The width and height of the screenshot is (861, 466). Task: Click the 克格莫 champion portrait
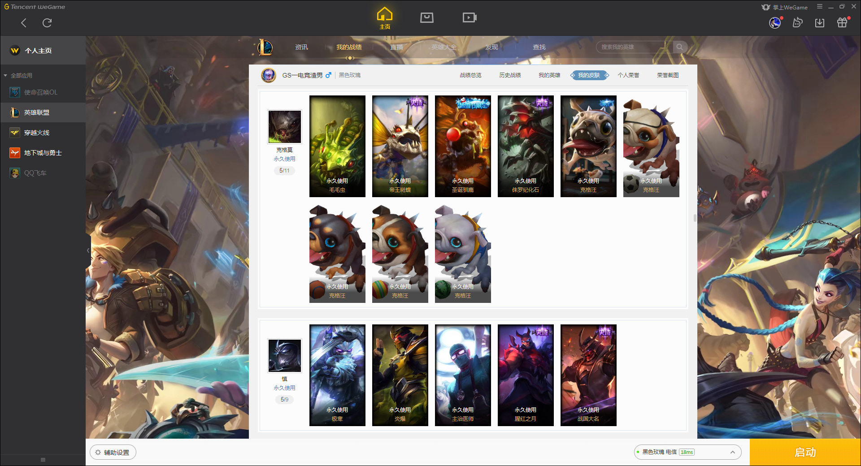[x=284, y=127]
